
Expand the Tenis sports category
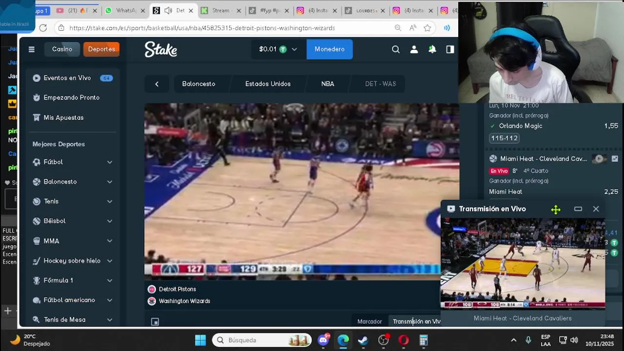pyautogui.click(x=110, y=201)
